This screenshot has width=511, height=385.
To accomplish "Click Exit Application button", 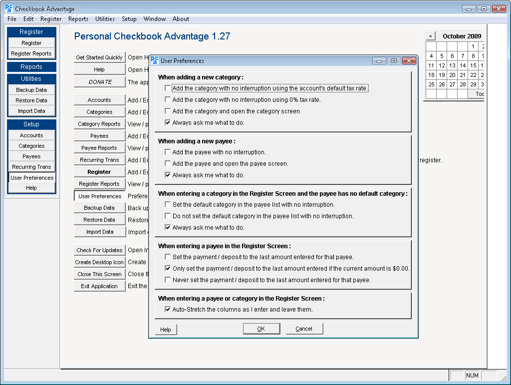I will [x=99, y=286].
